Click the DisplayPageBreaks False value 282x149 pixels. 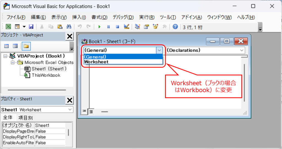pos(50,131)
